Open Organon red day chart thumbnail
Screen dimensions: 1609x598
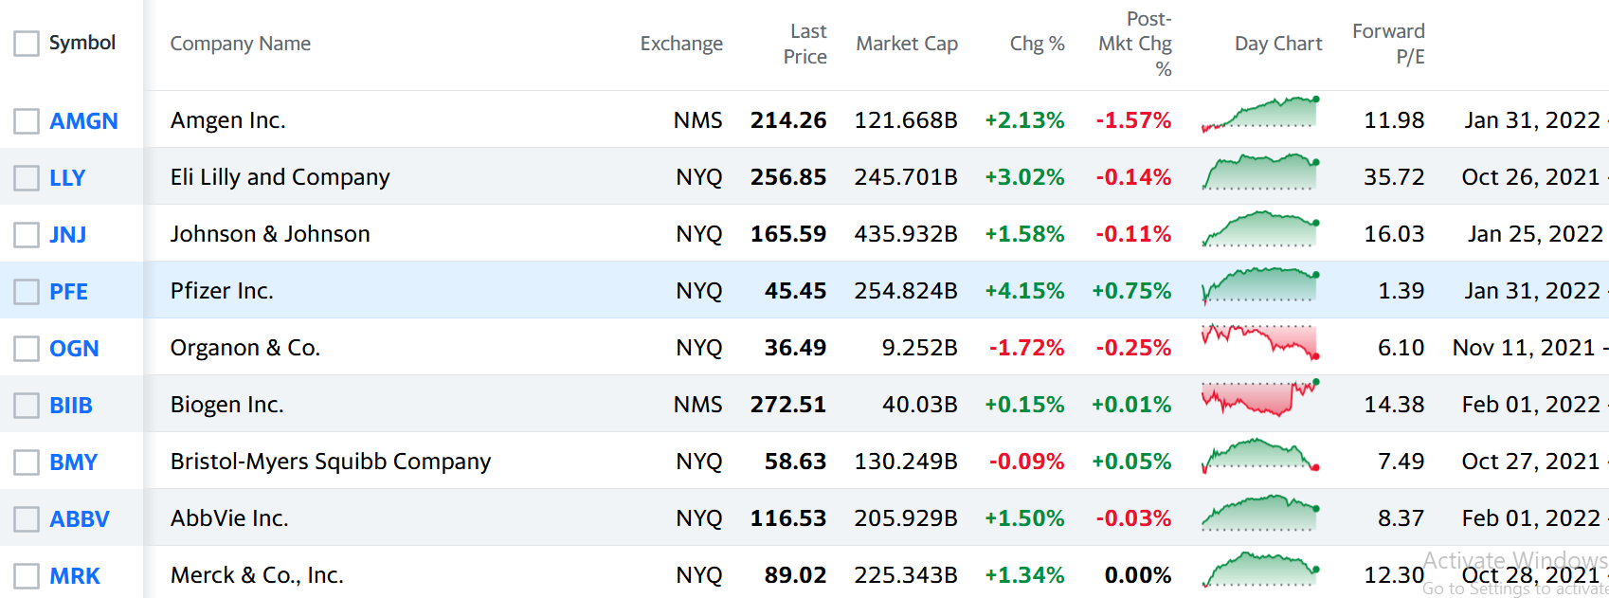click(1260, 342)
